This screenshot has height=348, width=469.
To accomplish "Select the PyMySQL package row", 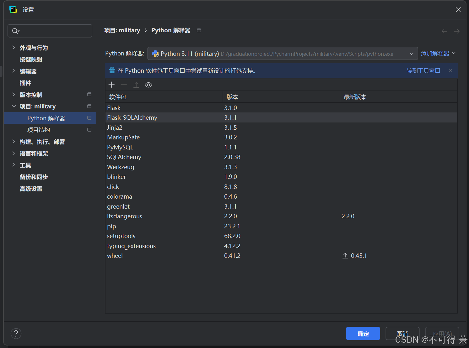I will [281, 147].
